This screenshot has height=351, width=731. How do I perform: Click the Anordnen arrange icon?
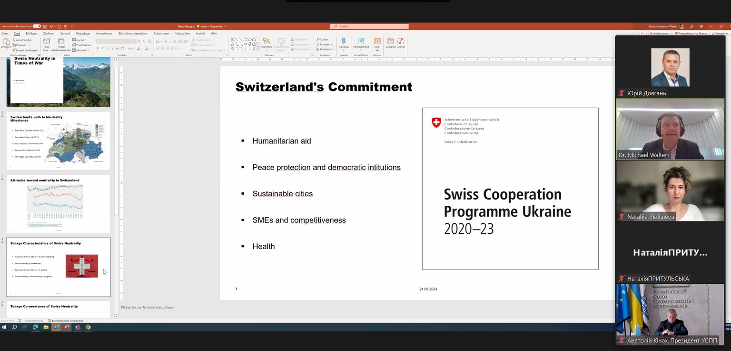[266, 42]
